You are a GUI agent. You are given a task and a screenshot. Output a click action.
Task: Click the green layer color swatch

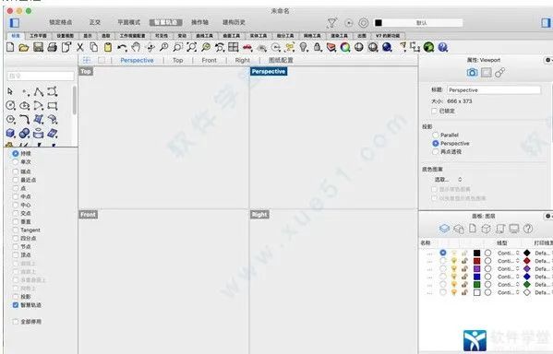click(476, 285)
